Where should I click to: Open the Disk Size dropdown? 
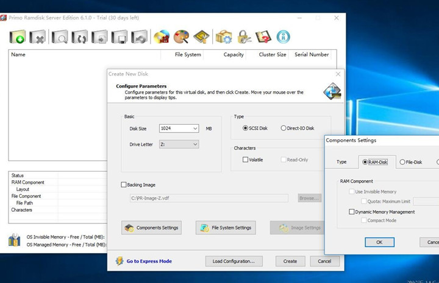[195, 128]
